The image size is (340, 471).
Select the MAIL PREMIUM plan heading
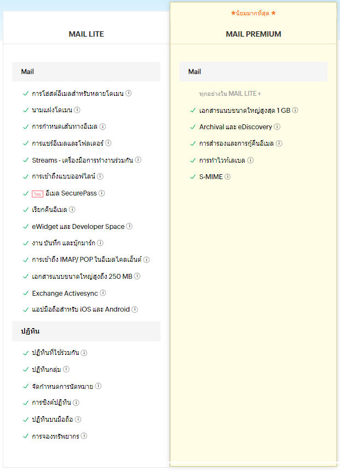253,34
